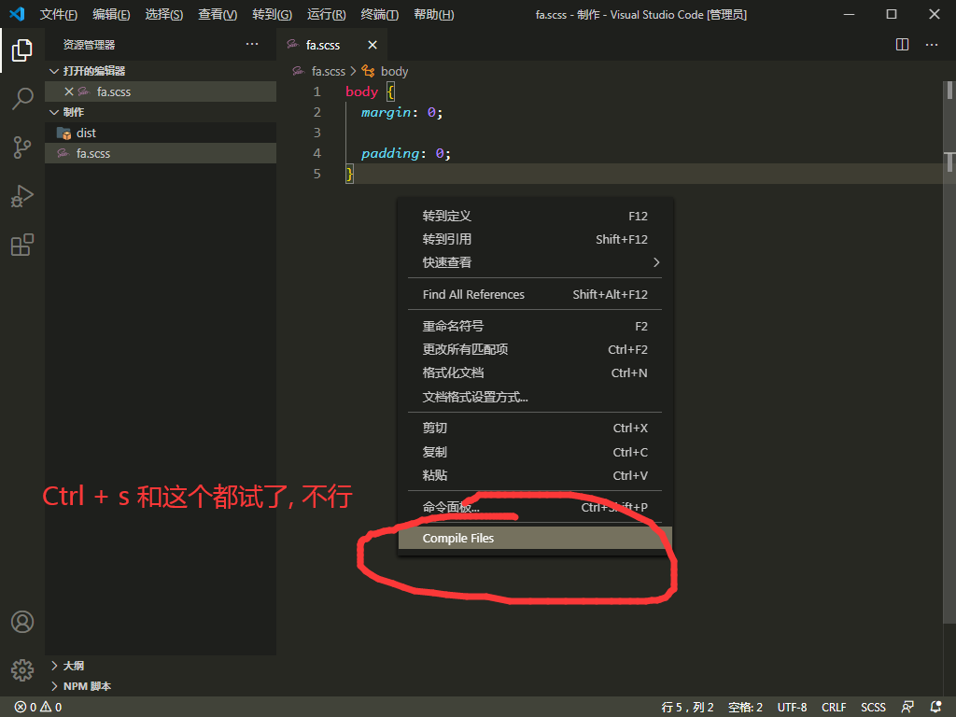Open the Search view in activity bar
This screenshot has height=717, width=956.
[22, 98]
